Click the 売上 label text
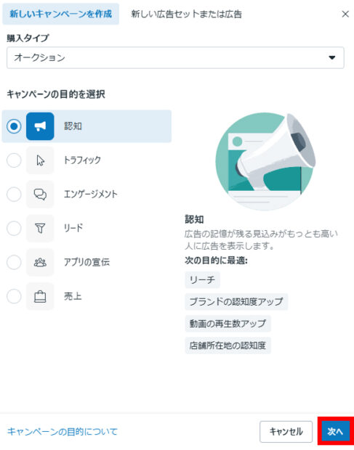This screenshot has height=450, width=354. [73, 296]
